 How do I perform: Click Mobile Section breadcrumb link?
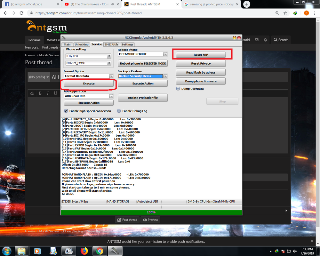point(49,55)
